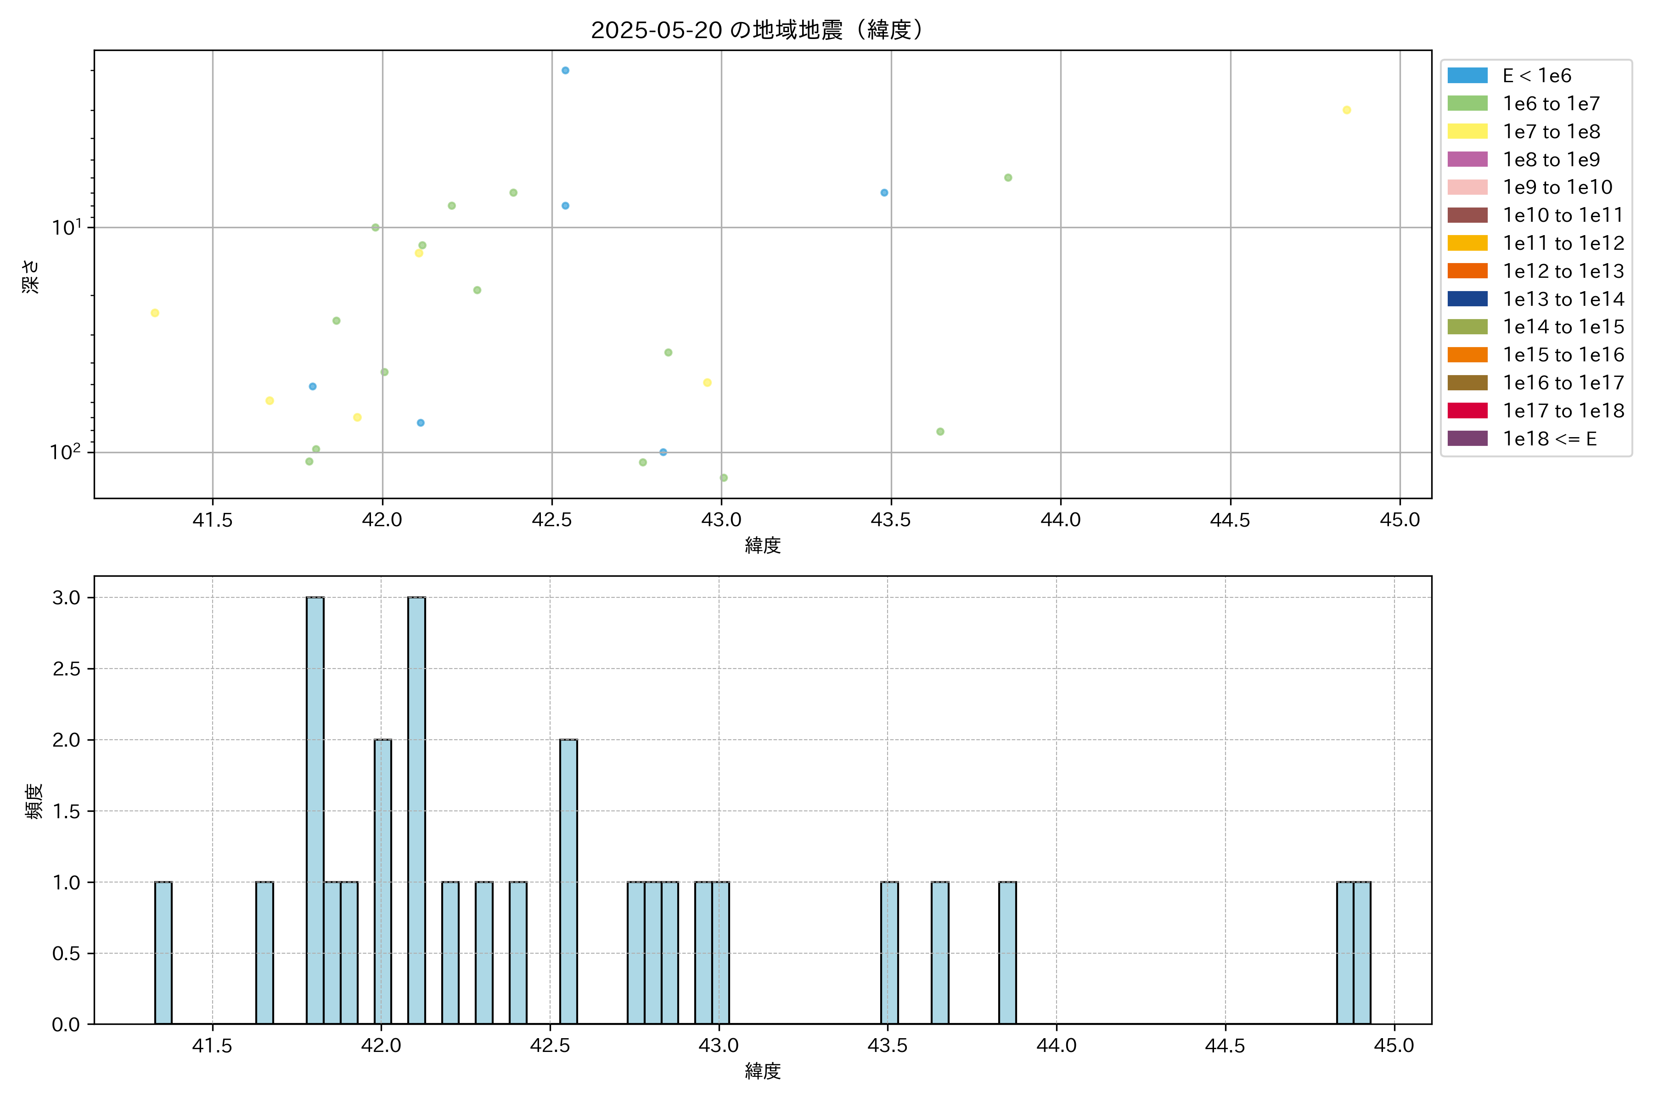Click the leftmost histogram bar

pos(163,952)
